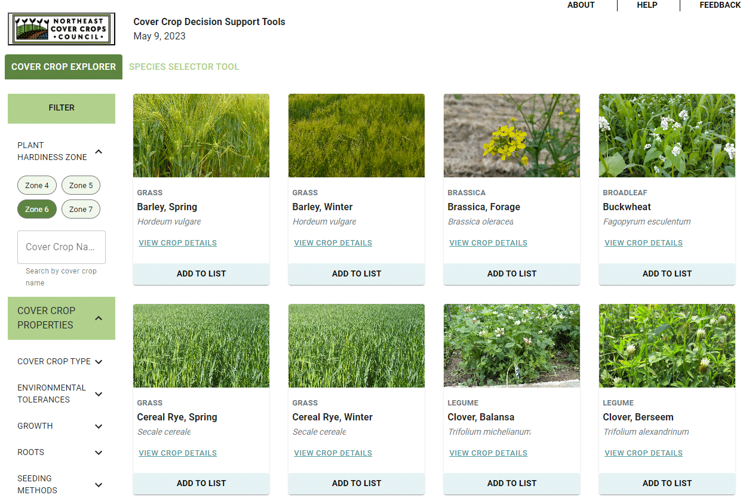Click the Clover, Balansa photo thumbnail
Viewport: 746px width, 504px height.
point(511,346)
